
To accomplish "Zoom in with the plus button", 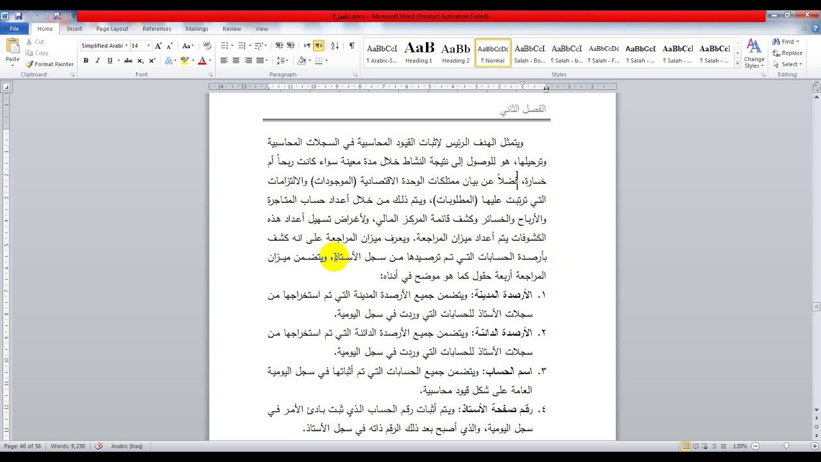I will coord(814,446).
